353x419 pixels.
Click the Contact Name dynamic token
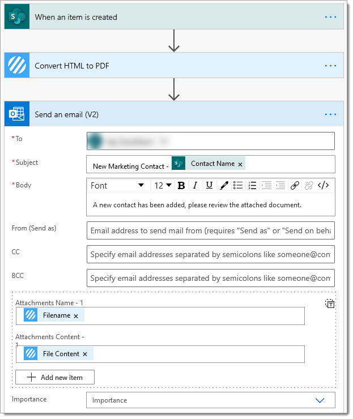point(209,163)
